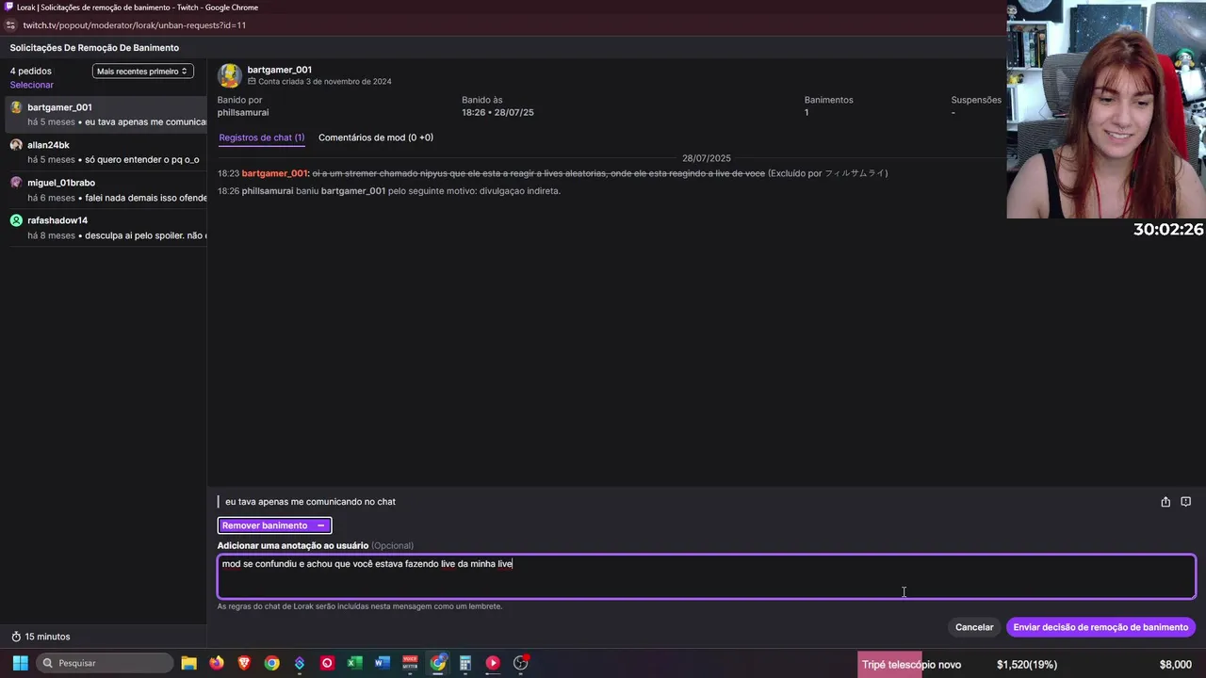Switch to Comentários de mod tab
The height and width of the screenshot is (678, 1206).
[x=376, y=137]
